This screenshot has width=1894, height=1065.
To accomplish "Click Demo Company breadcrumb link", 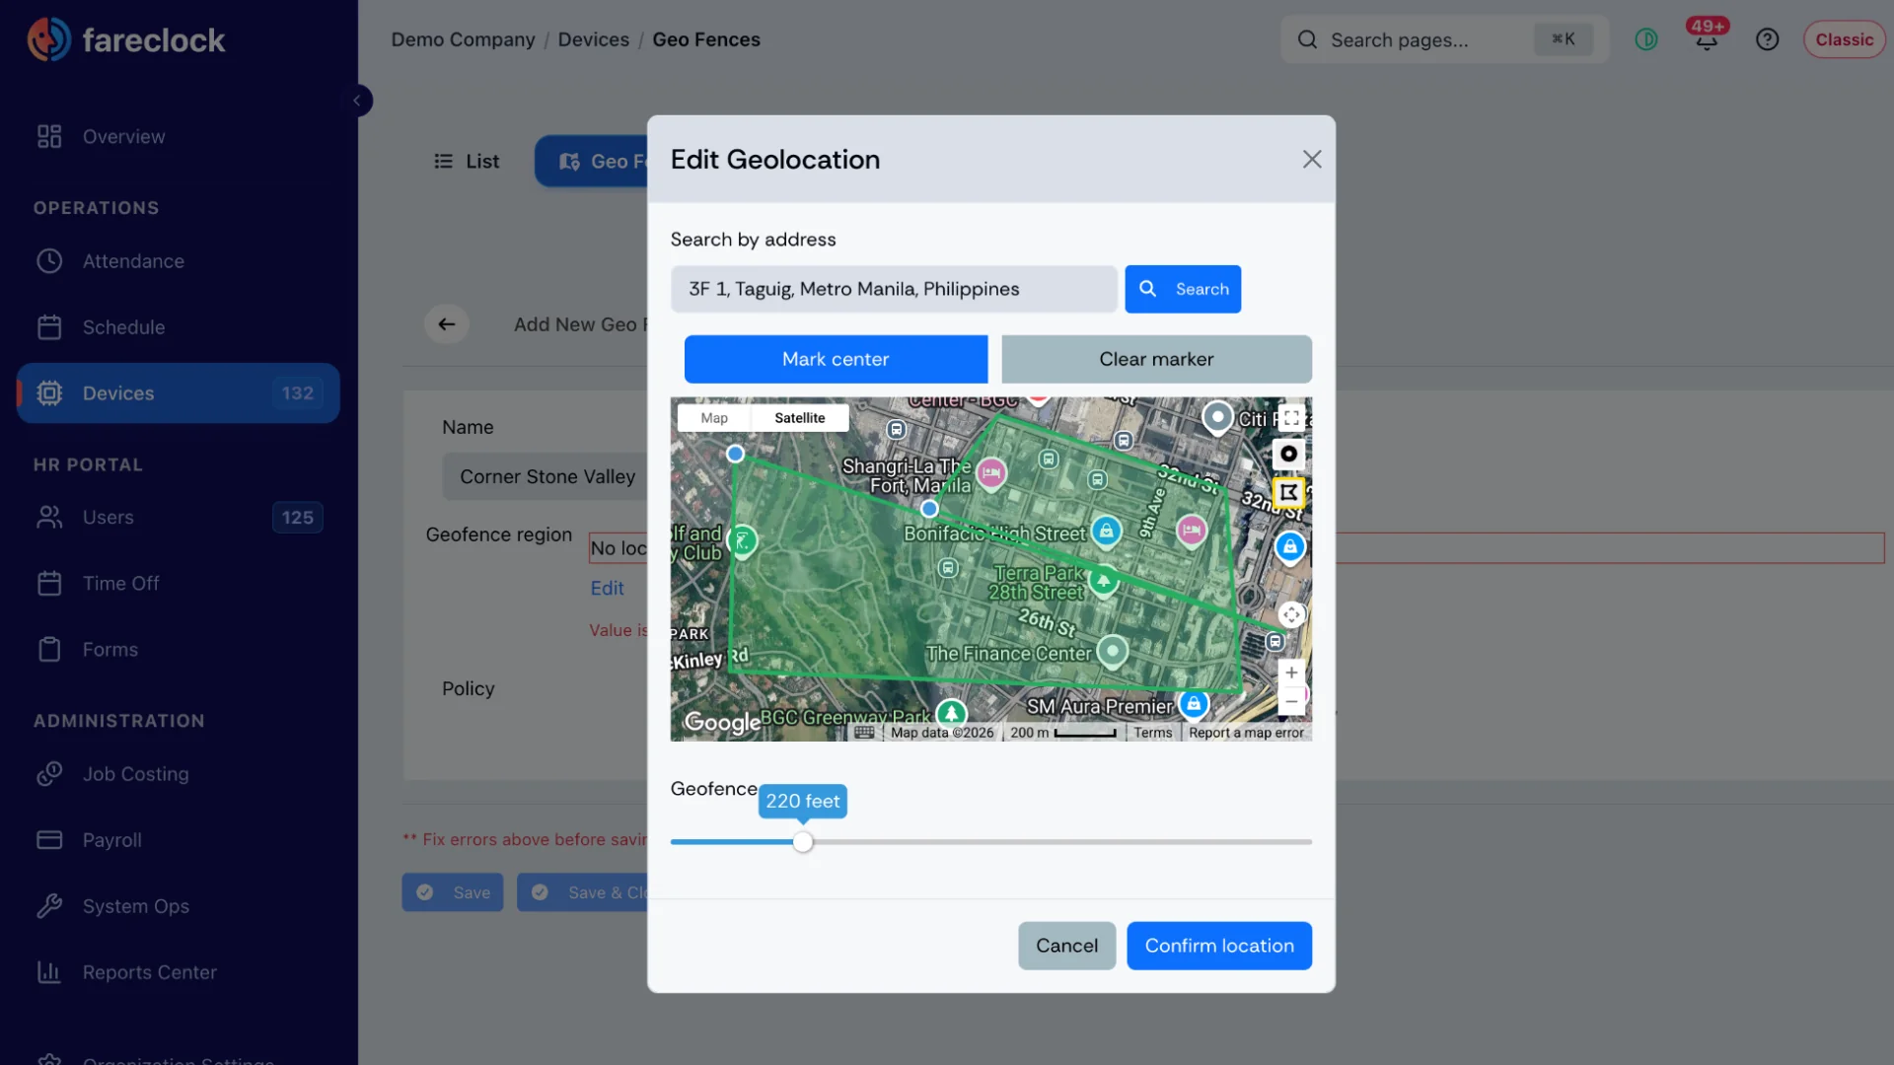I will click(x=463, y=39).
